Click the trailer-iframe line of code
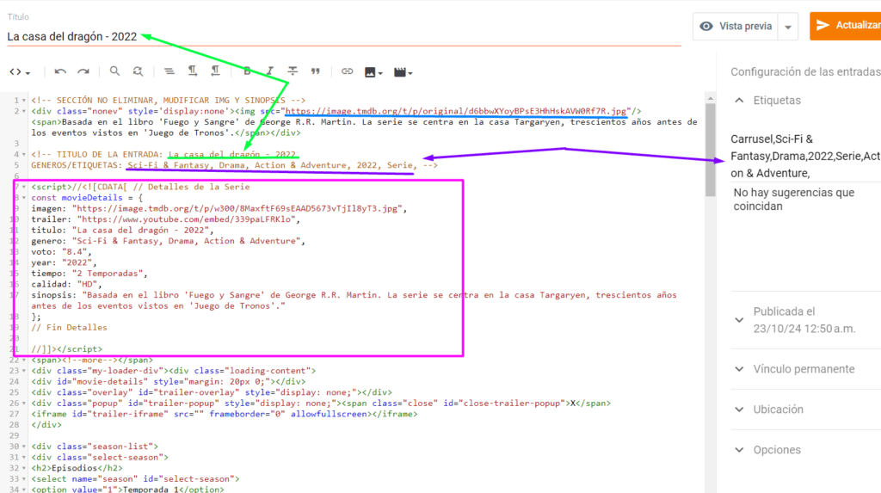This screenshot has width=881, height=493. click(225, 415)
